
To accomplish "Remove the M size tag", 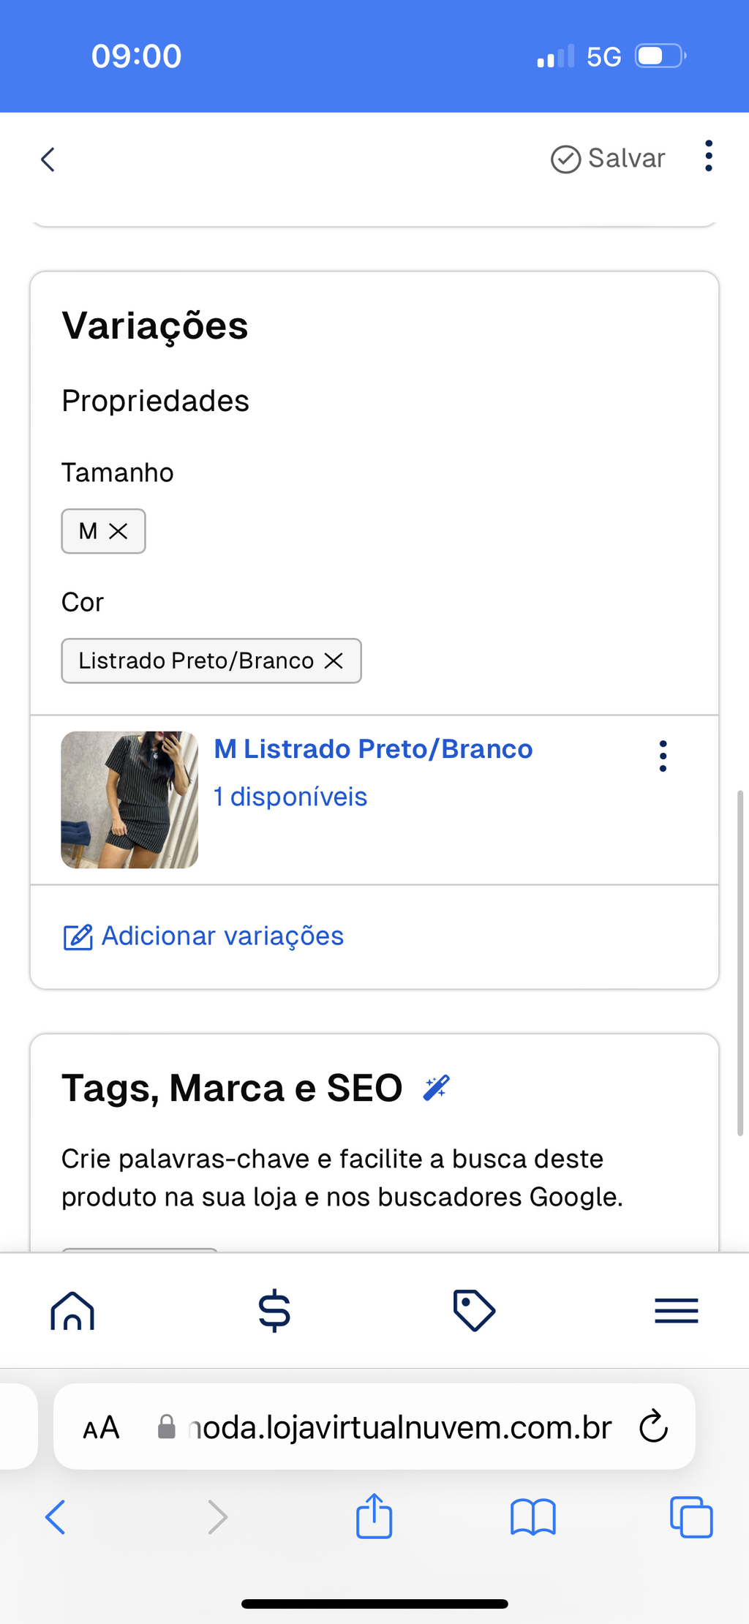I will coord(118,531).
